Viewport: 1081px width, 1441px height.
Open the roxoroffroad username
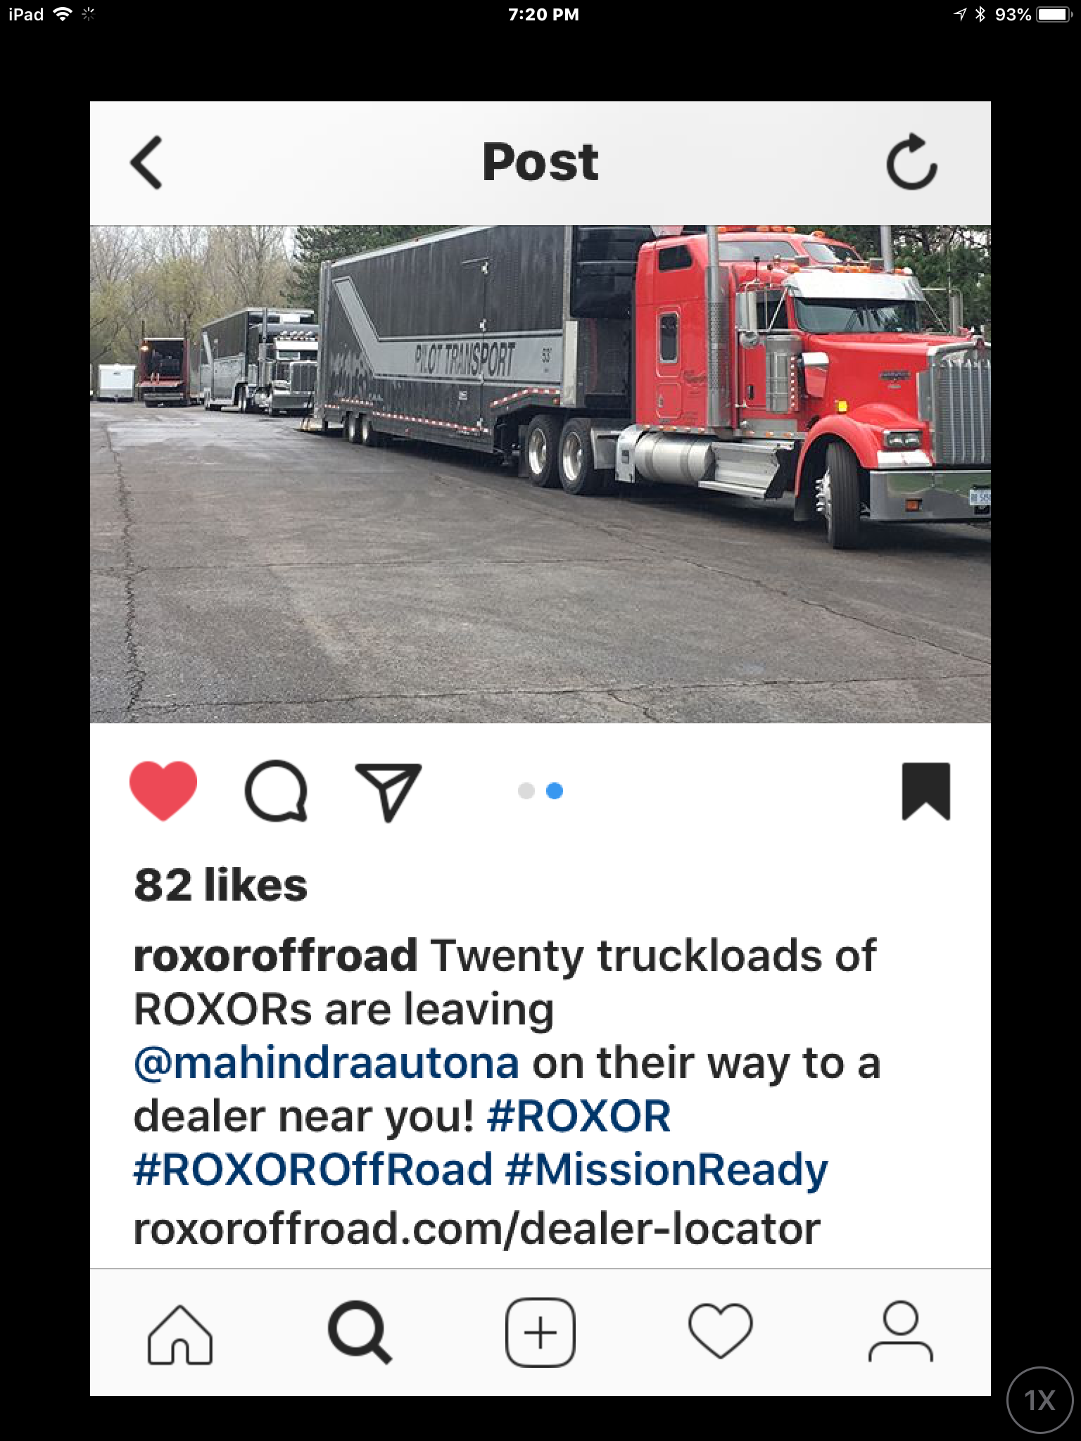coord(275,956)
